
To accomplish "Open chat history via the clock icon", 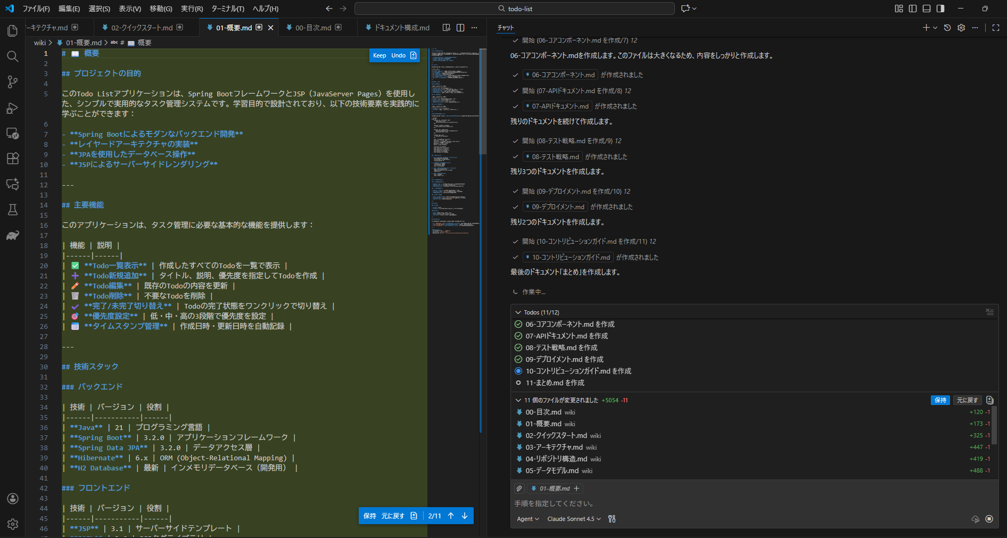I will point(947,28).
